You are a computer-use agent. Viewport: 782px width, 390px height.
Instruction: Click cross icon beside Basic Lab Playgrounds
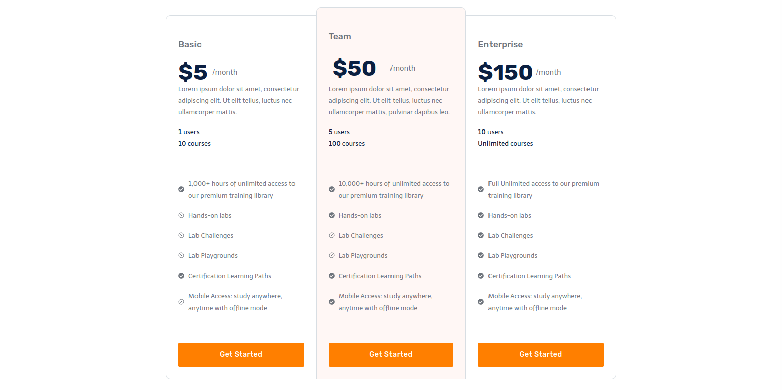[x=181, y=255]
